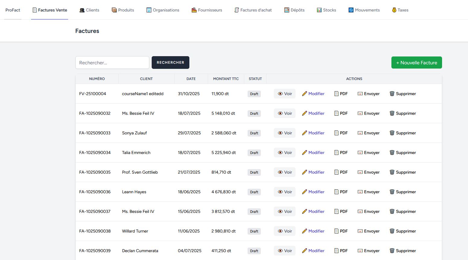Click the pencil icon for Sonya Zulauf's invoice

click(x=304, y=133)
